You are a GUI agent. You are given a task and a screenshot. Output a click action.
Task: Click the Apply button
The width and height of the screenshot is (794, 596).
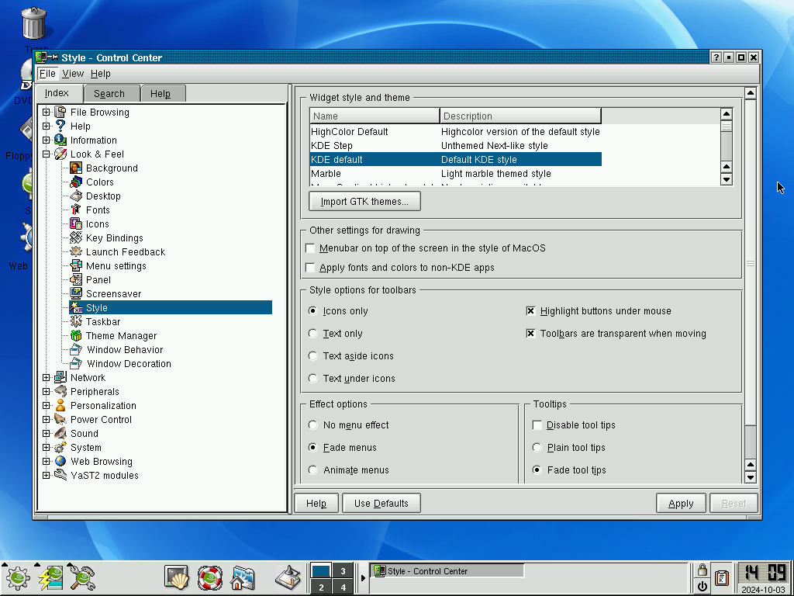click(x=681, y=503)
